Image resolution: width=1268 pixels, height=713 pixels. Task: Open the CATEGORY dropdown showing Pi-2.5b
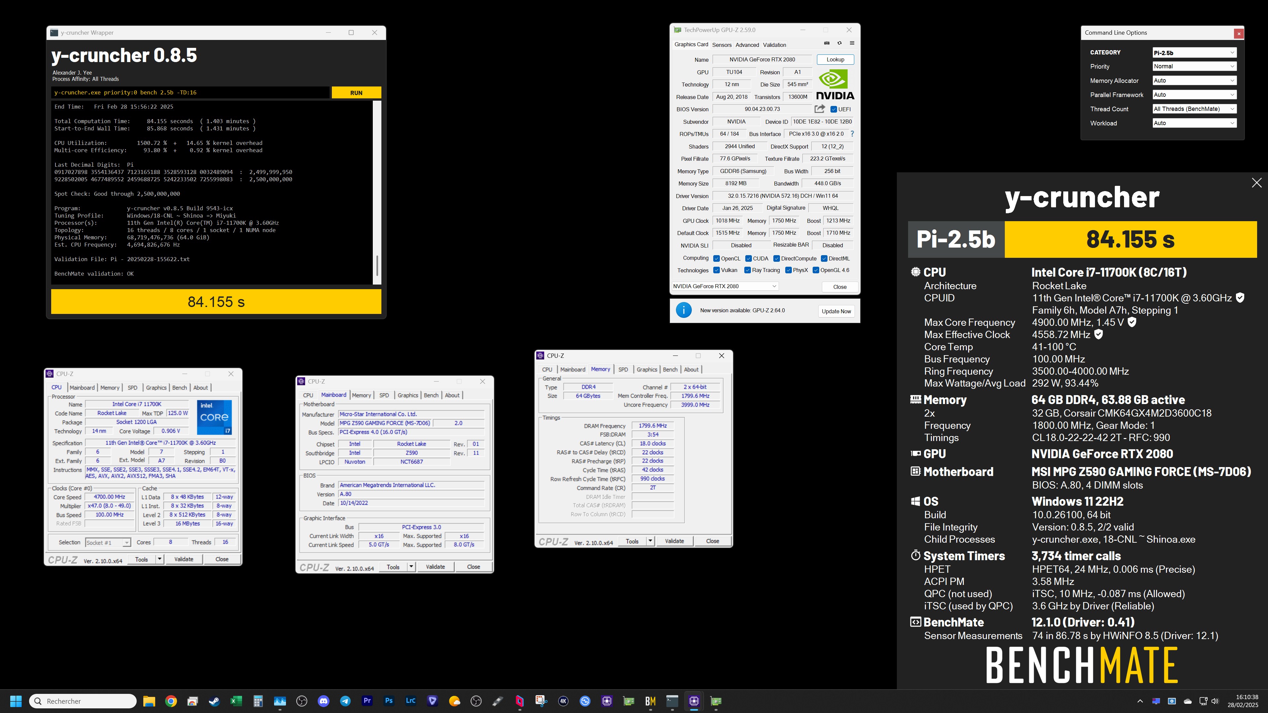(x=1194, y=53)
